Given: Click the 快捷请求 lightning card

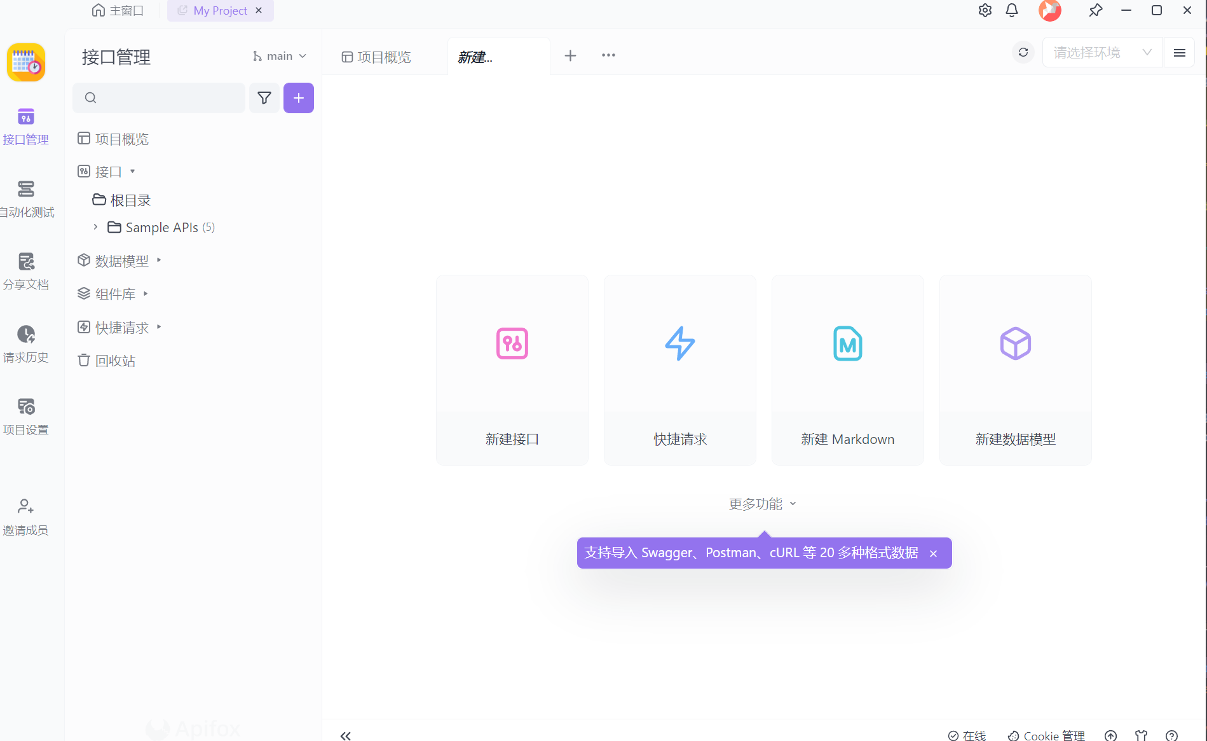Looking at the screenshot, I should point(680,370).
